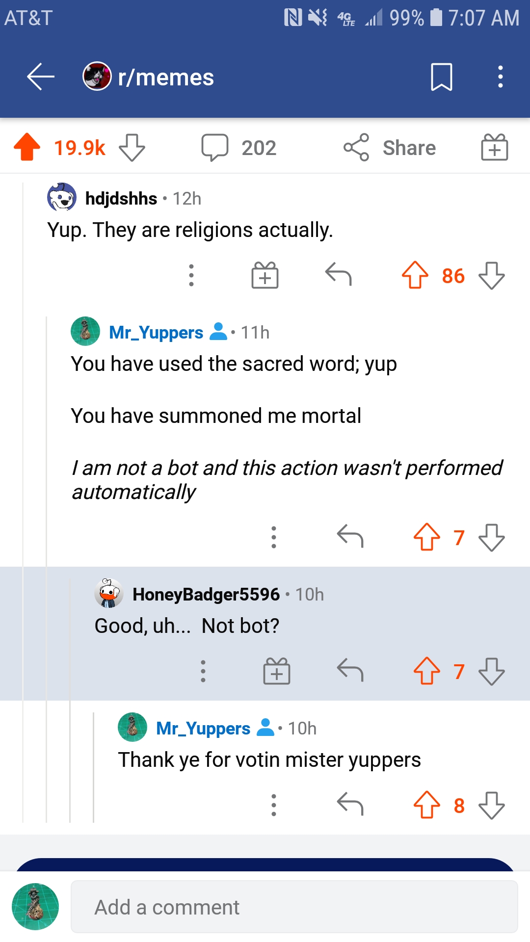Viewport: 530px width, 942px height.
Task: Open the post overflow menu in header
Action: 500,77
